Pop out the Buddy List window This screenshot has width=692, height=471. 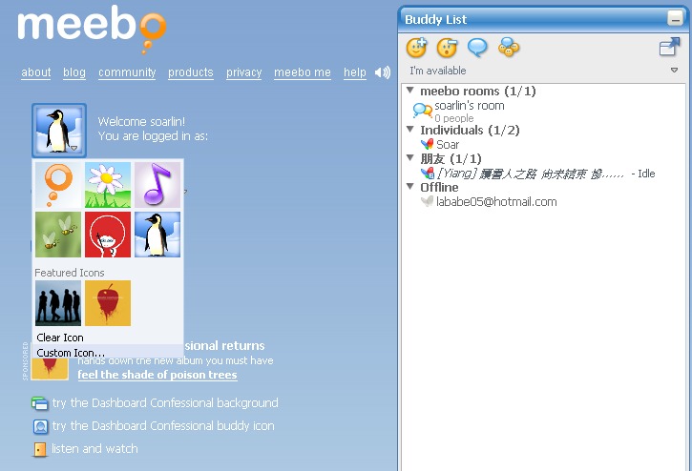[669, 47]
